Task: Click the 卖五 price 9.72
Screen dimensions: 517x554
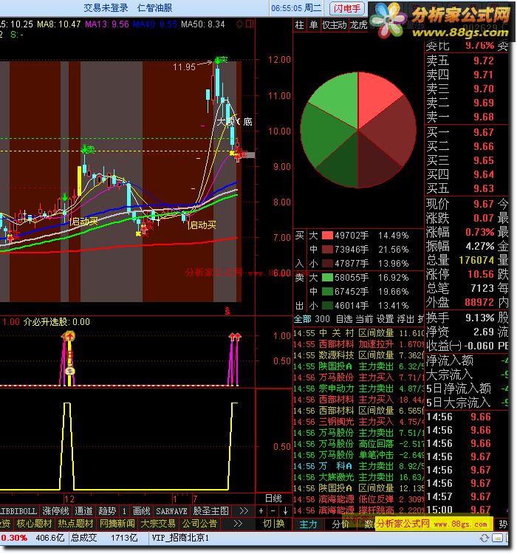Action: point(484,61)
